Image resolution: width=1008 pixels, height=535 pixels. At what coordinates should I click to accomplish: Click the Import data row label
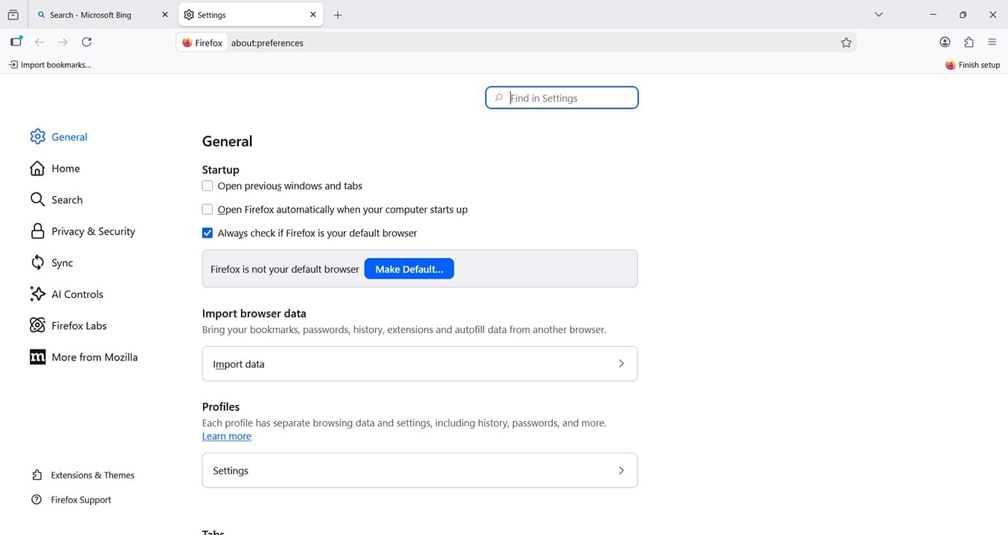click(x=239, y=364)
